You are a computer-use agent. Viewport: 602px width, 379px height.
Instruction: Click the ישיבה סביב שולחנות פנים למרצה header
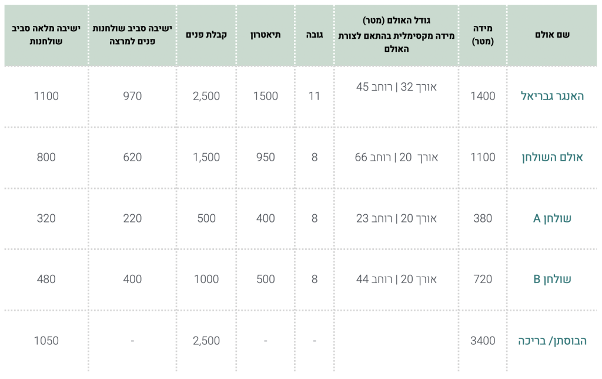132,35
